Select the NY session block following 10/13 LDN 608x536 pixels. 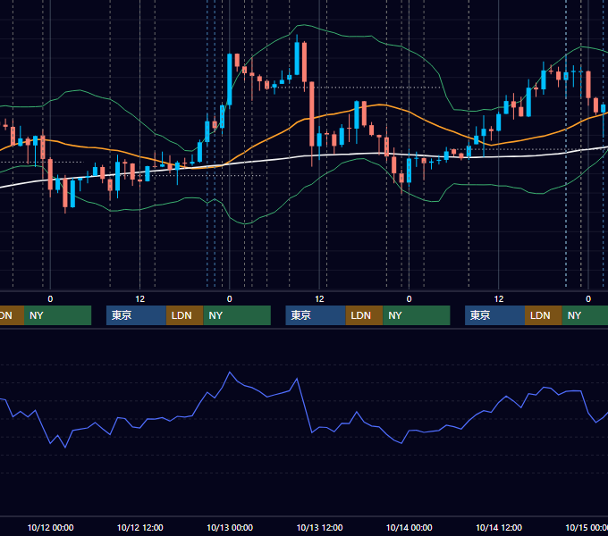[x=417, y=315]
